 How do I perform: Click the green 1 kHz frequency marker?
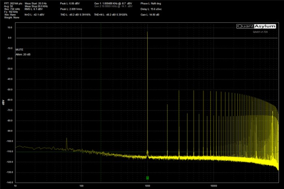pos(147,178)
